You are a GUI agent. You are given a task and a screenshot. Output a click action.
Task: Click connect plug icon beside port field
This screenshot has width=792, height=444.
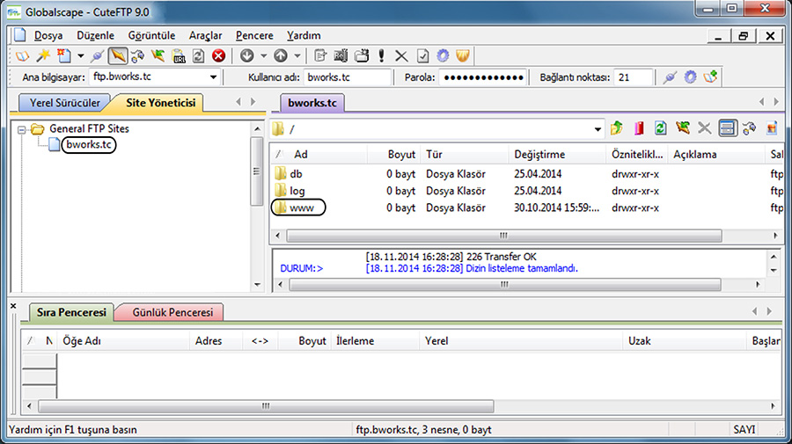[x=670, y=77]
